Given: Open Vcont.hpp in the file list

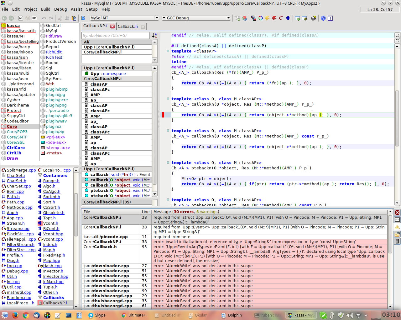Looking at the screenshot, I should (53, 234).
